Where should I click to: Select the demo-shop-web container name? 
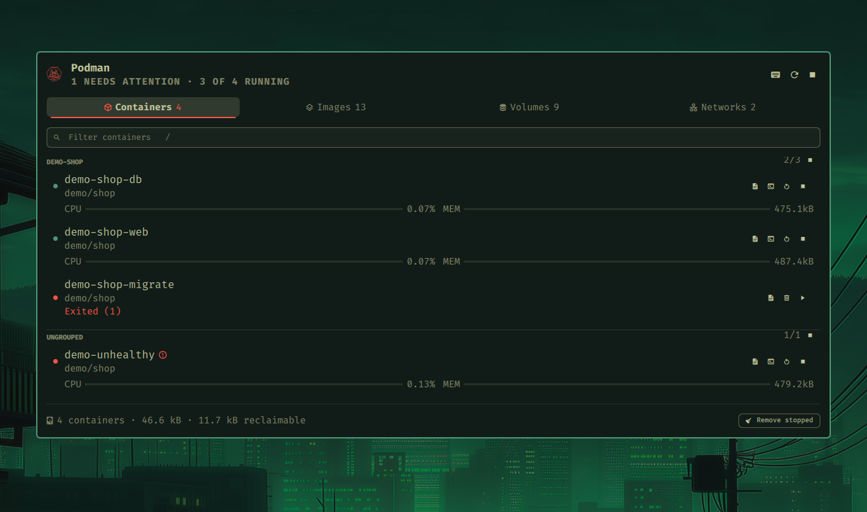pyautogui.click(x=106, y=232)
